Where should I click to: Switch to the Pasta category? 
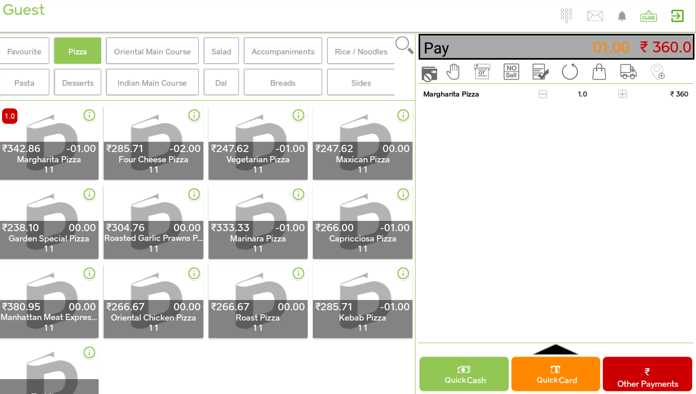point(24,82)
